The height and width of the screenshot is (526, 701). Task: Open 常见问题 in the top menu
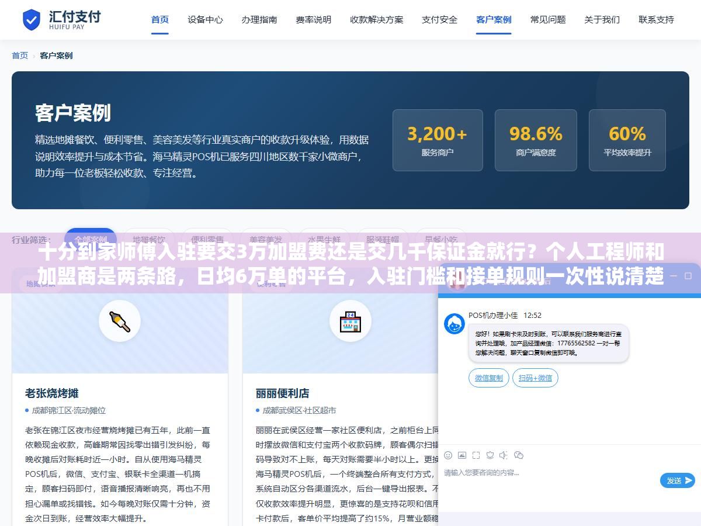pyautogui.click(x=548, y=19)
